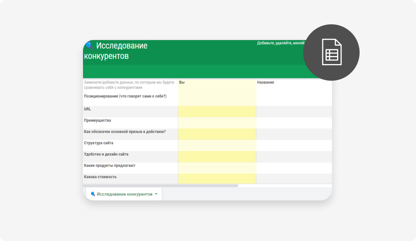The height and width of the screenshot is (241, 416).
Task: Select the row label Удобство и дизайн сайта
Action: pos(106,154)
